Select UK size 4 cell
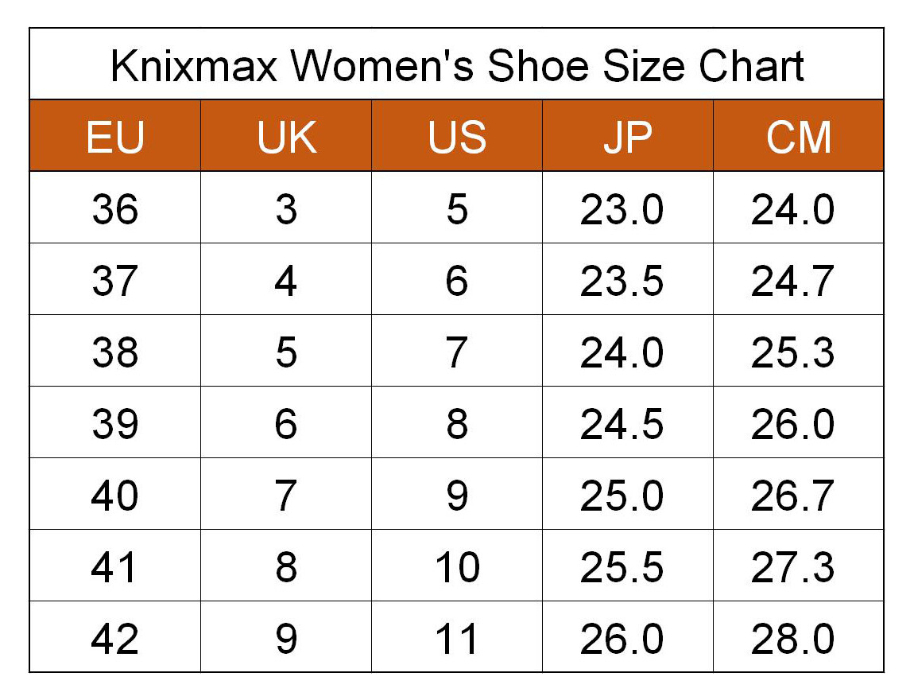The height and width of the screenshot is (700, 914). tap(286, 279)
